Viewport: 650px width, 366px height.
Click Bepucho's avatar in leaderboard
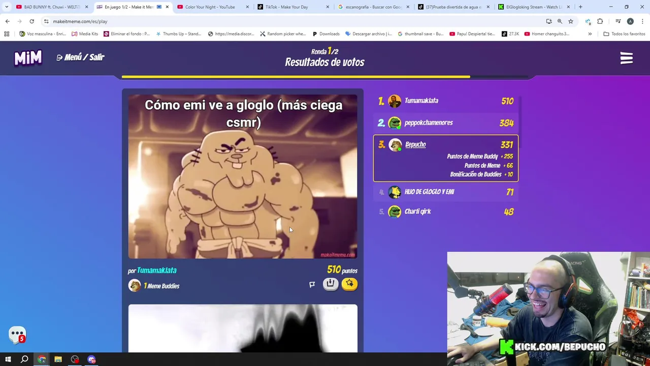pos(395,145)
